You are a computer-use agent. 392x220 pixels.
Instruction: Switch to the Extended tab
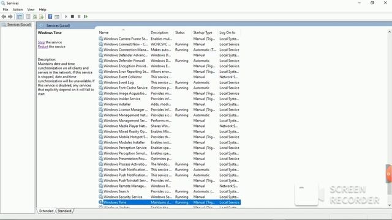coord(47,211)
